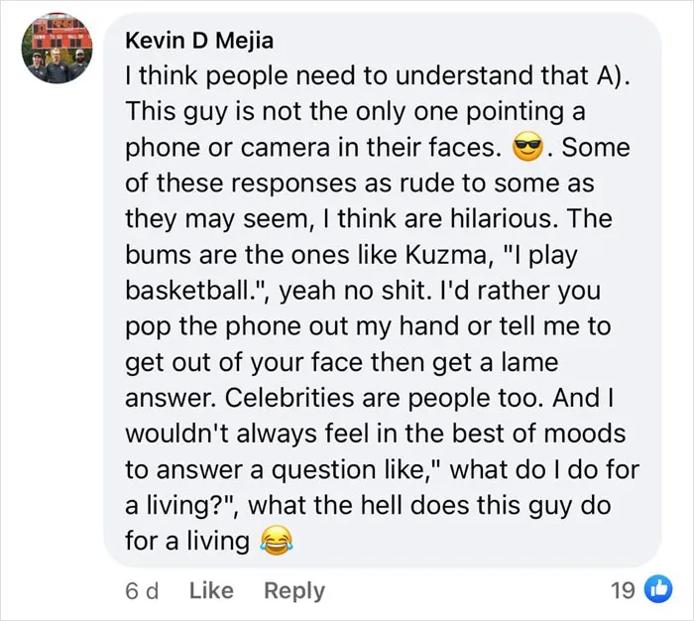Like Kevin D Mejia's comment
The image size is (694, 621).
coord(211,590)
